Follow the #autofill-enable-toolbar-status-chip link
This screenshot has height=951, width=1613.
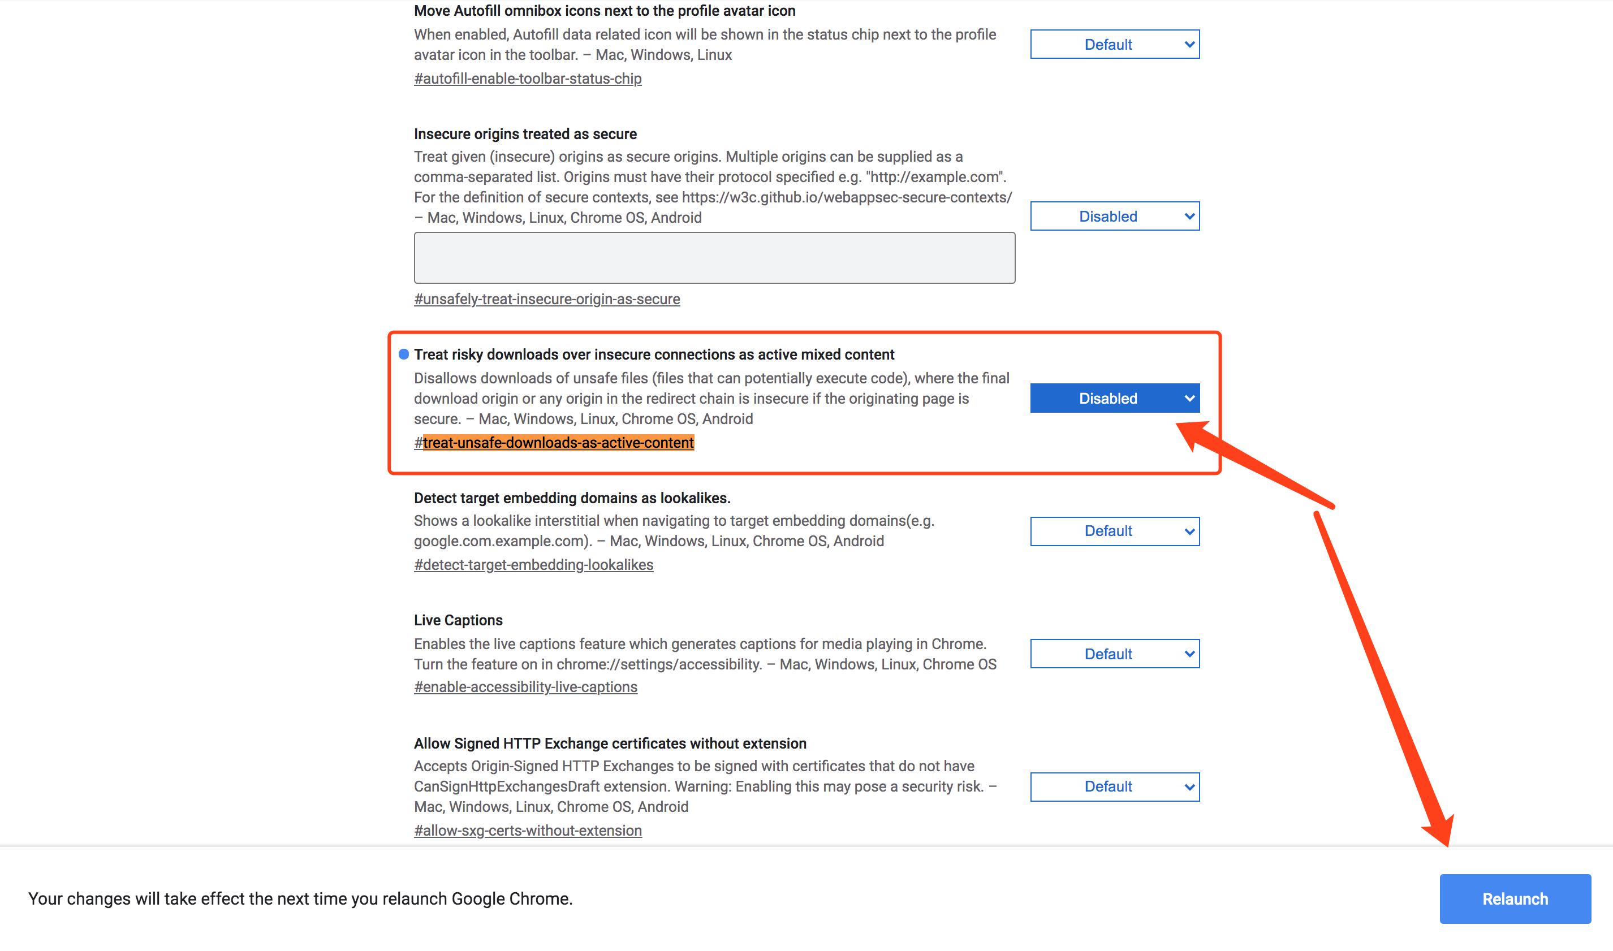[x=528, y=78]
